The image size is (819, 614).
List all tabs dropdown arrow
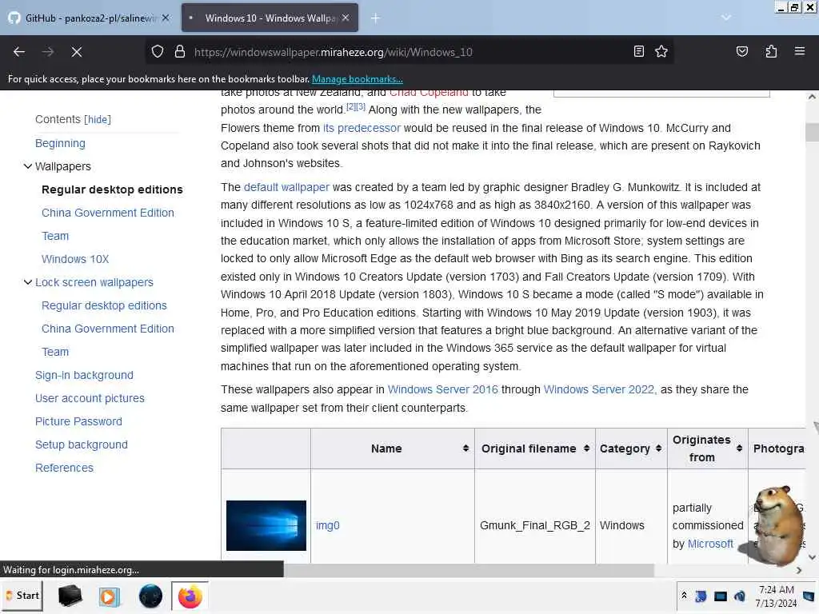pos(725,18)
